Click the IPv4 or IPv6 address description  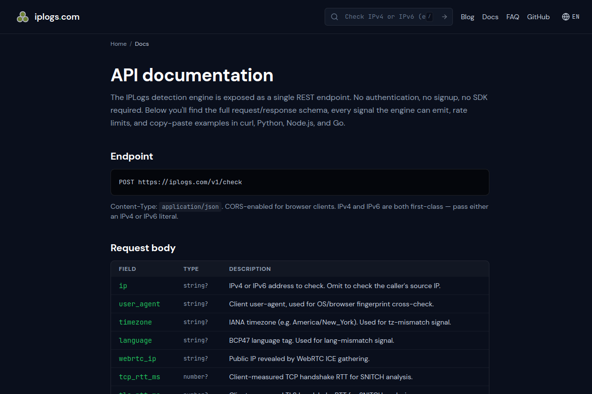(335, 286)
